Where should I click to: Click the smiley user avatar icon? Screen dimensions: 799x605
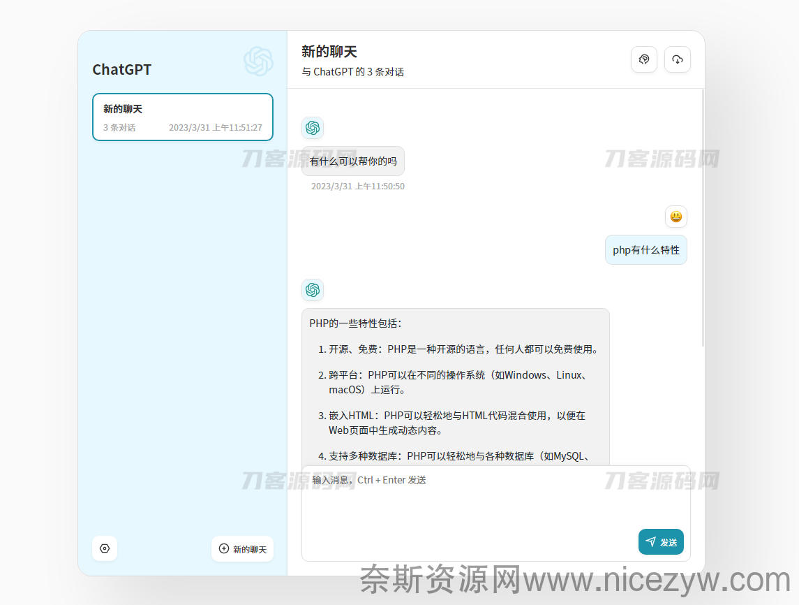click(676, 217)
